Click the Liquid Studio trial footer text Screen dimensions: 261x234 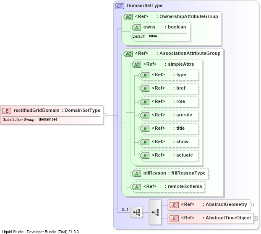[40, 231]
